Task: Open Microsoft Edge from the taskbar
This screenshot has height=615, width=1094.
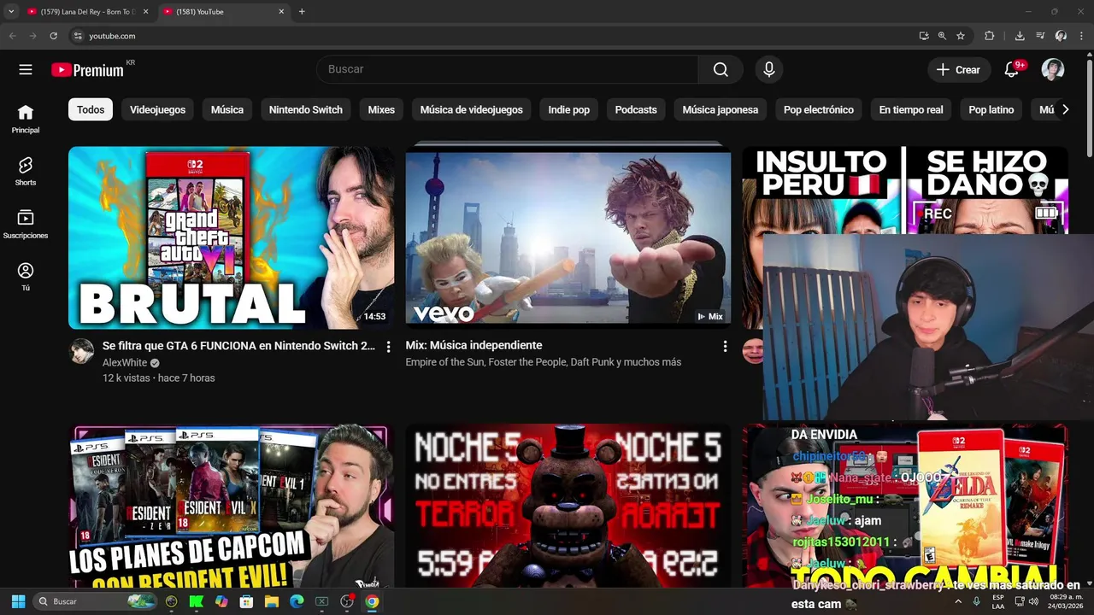Action: click(297, 601)
